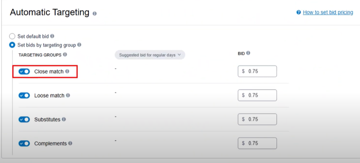360x163 pixels.
Task: Open How to set bid pricing link
Action: click(328, 12)
